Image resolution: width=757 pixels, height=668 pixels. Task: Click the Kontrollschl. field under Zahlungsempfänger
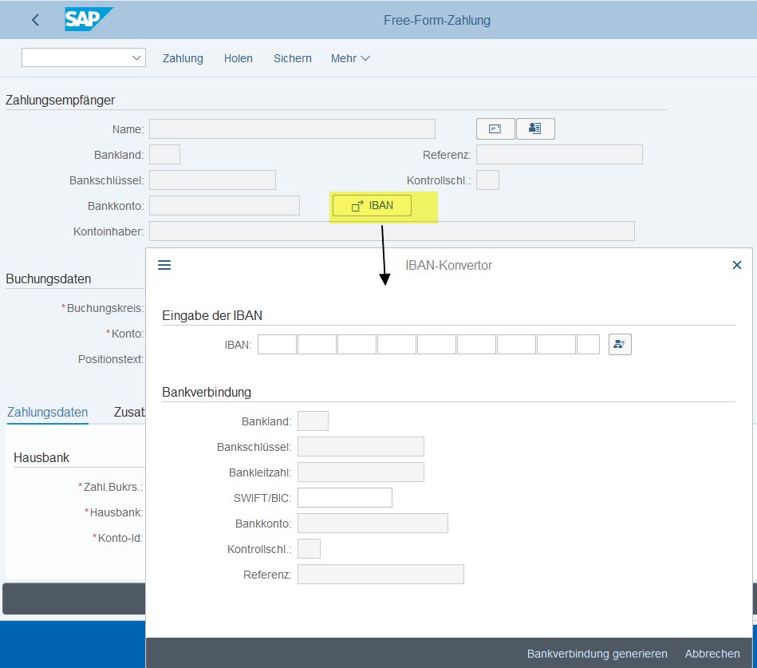(487, 180)
